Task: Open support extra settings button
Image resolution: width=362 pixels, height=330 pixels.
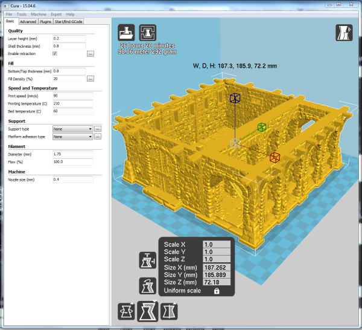Action: point(98,129)
